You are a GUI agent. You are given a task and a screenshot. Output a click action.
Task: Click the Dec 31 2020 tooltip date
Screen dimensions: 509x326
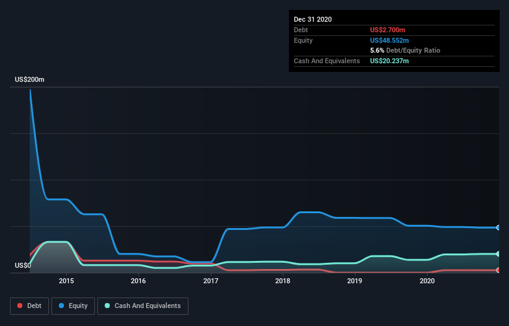(x=312, y=19)
